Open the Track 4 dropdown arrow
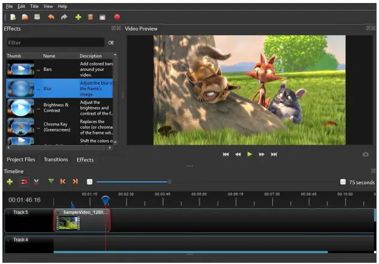The height and width of the screenshot is (264, 379). 9,240
